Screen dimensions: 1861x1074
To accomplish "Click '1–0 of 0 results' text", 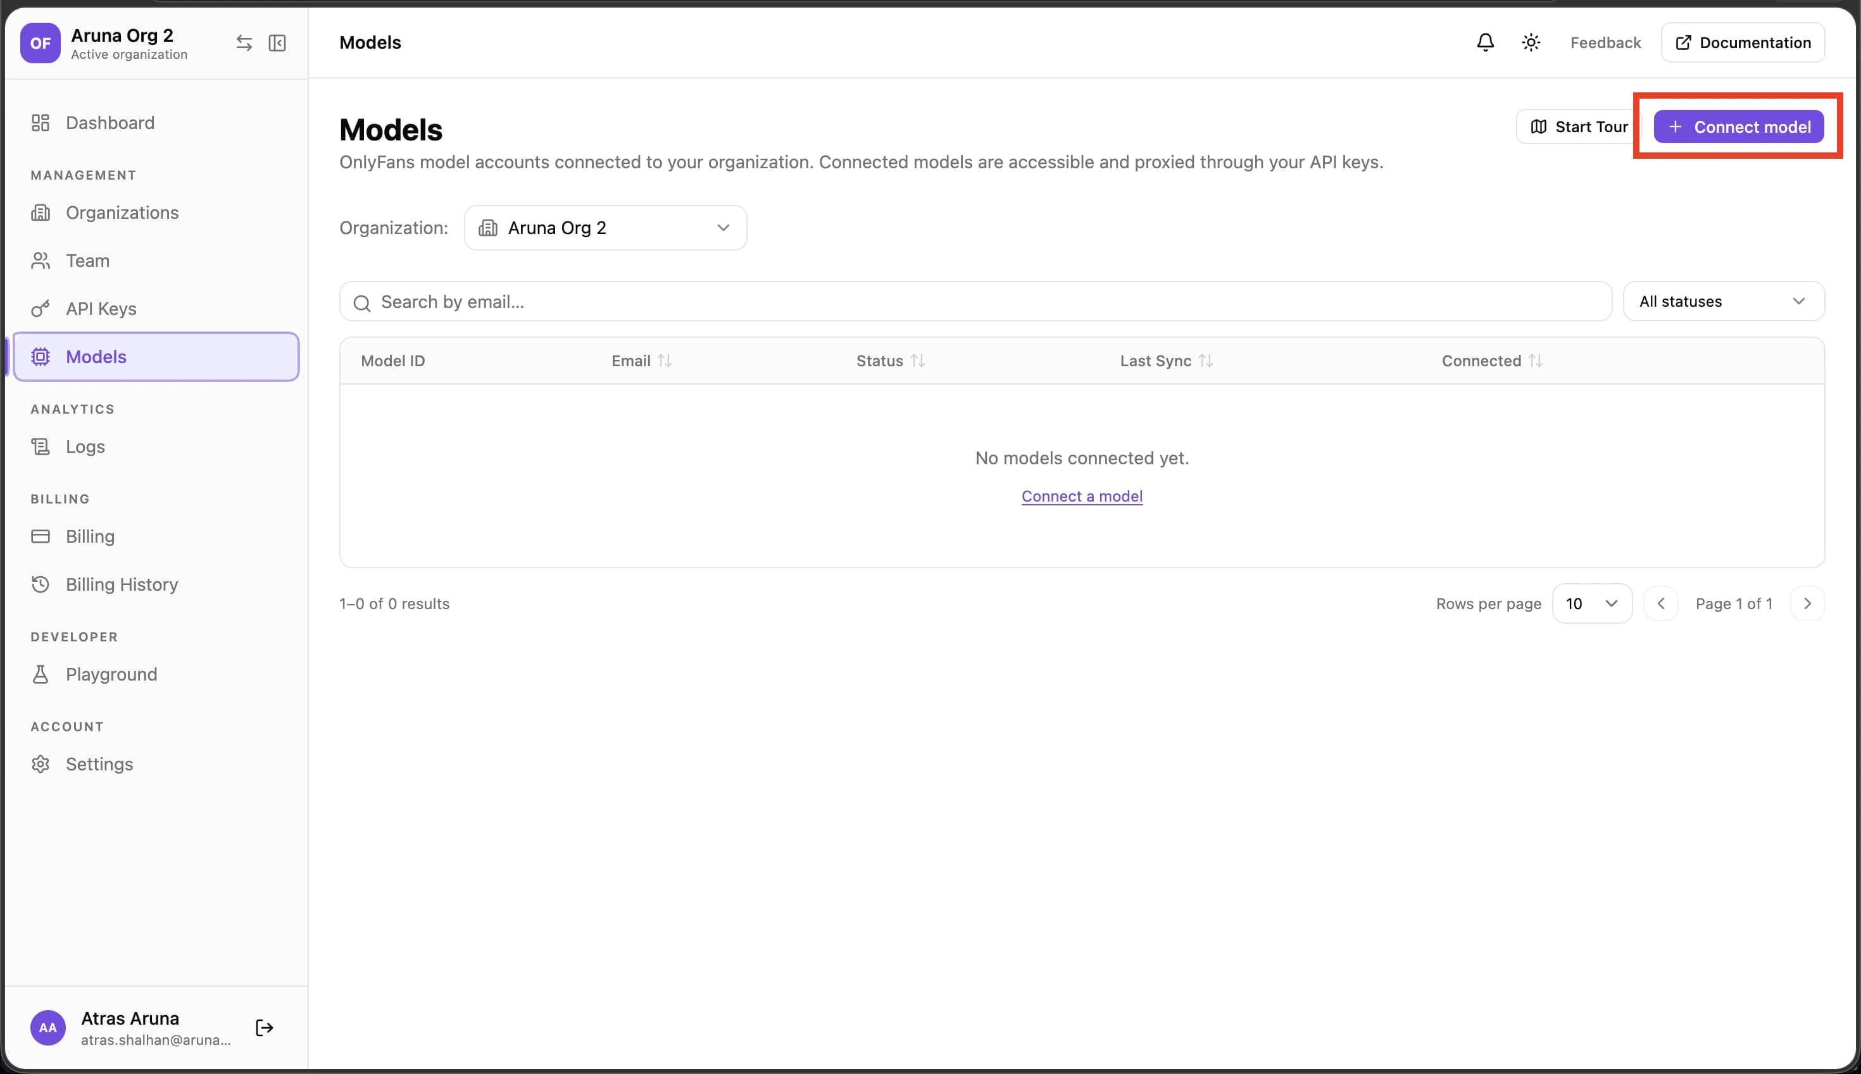I will (x=394, y=603).
